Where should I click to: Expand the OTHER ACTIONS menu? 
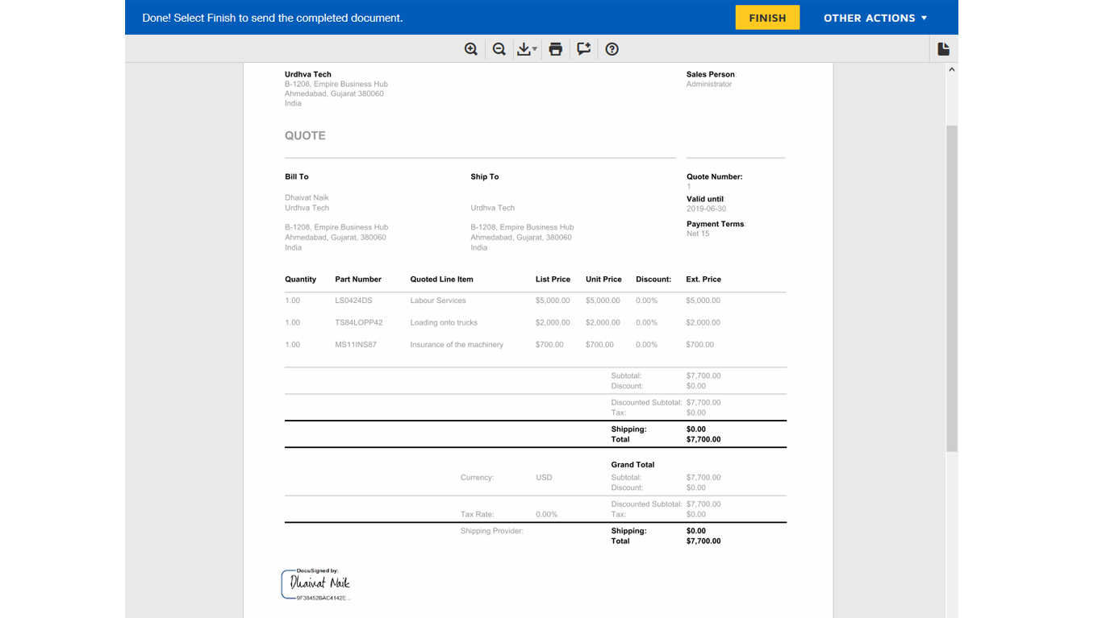point(875,18)
